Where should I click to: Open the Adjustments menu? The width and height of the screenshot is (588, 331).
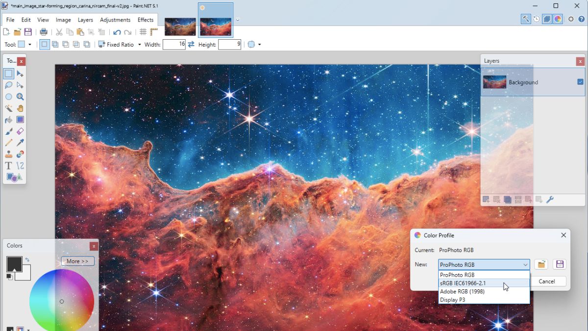115,20
